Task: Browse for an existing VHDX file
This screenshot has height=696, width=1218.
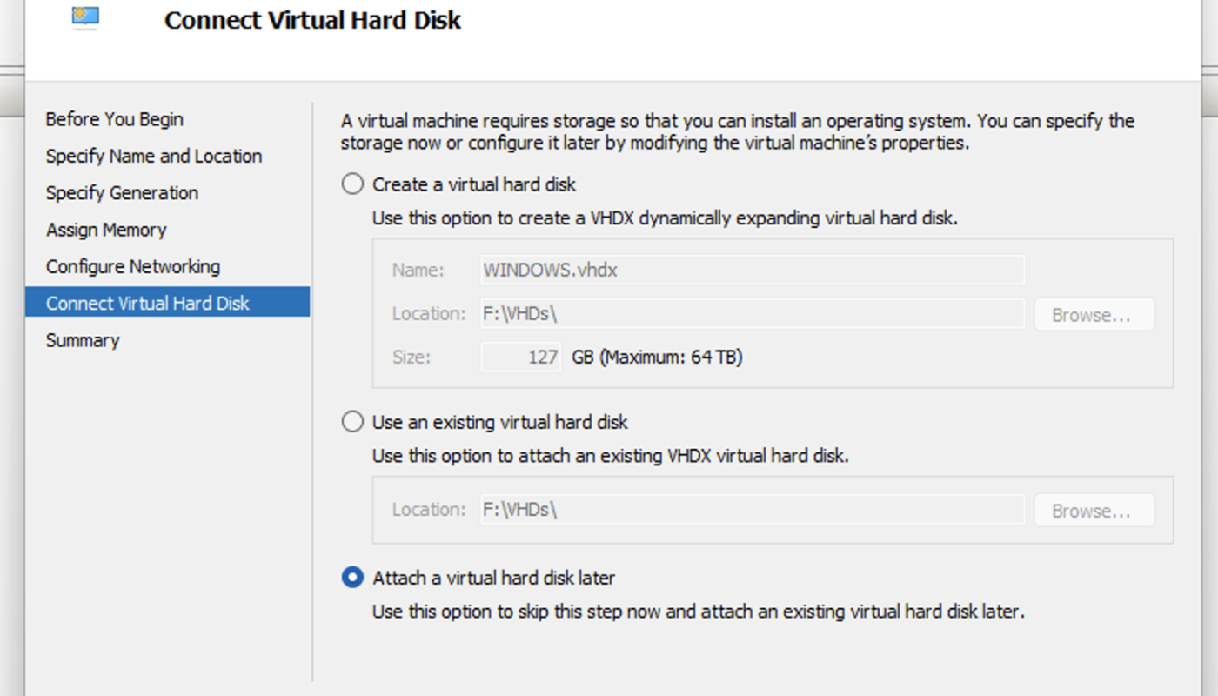Action: (1093, 511)
